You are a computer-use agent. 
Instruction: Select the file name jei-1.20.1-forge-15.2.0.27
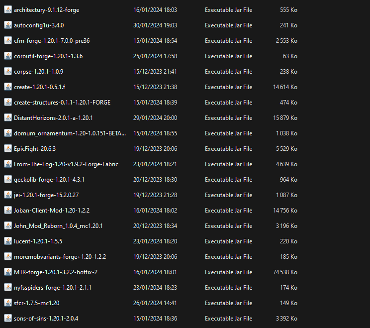(x=46, y=195)
